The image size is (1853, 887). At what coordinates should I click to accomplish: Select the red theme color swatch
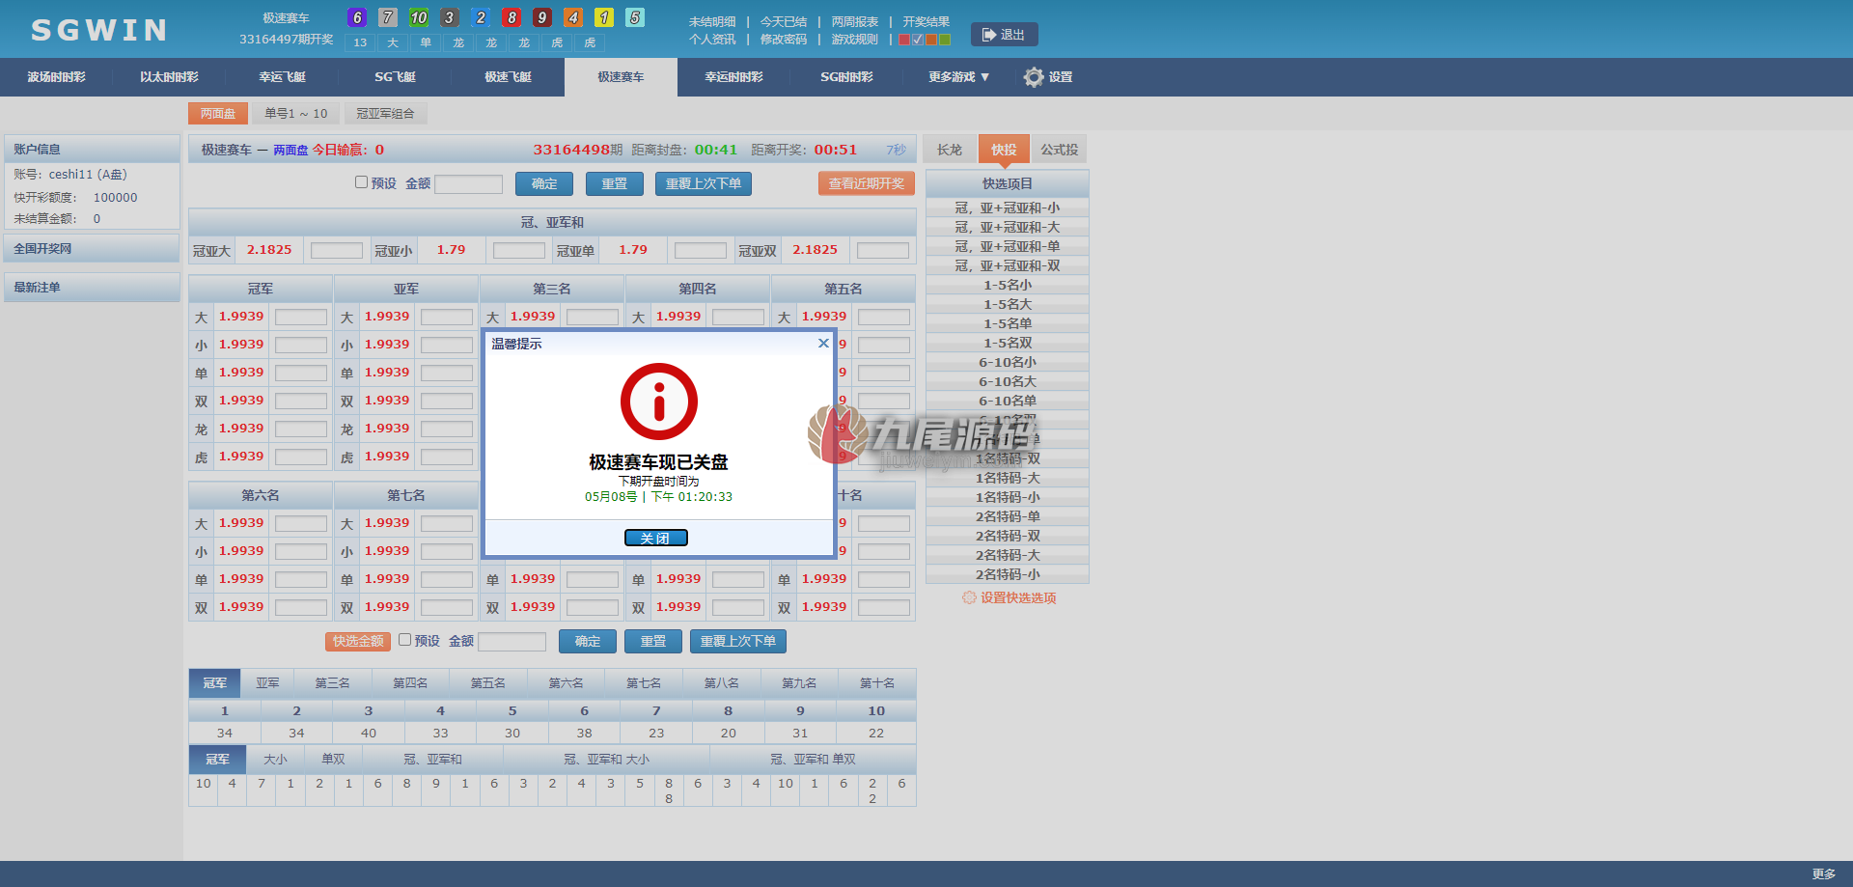[904, 40]
